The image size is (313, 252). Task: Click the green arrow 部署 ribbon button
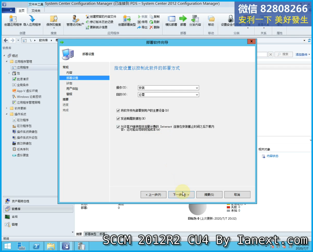tap(183, 21)
